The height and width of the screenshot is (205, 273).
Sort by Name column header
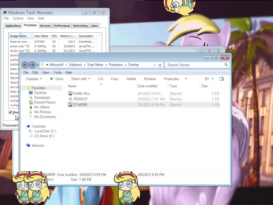pos(101,86)
